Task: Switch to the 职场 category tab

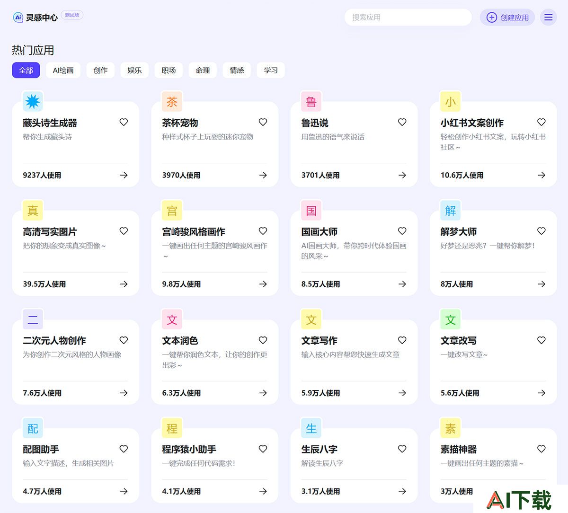Action: [169, 70]
